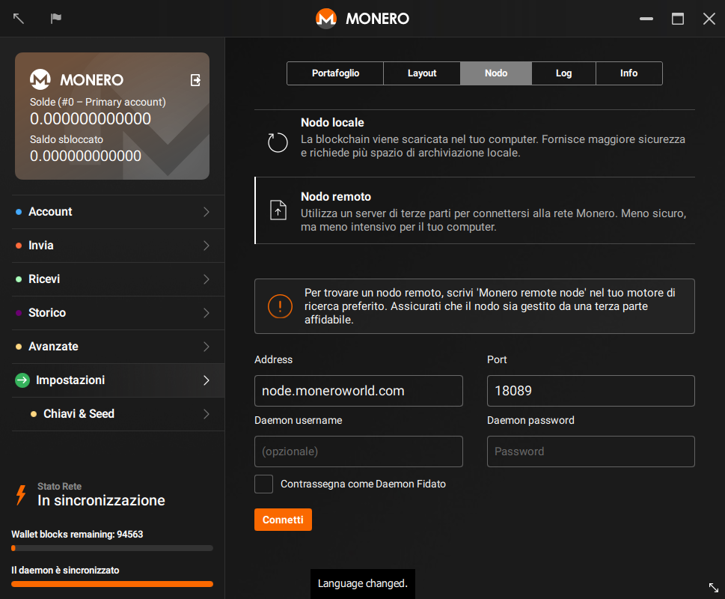
Task: Click the purple dot next to Storico
Action: coord(19,313)
